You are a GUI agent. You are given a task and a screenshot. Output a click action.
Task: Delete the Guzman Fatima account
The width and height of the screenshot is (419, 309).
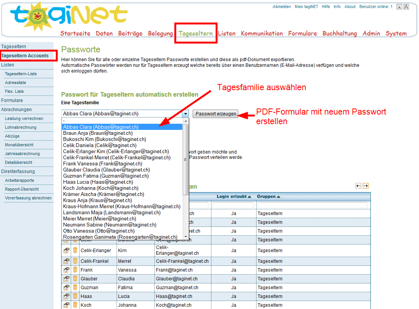coord(75,287)
